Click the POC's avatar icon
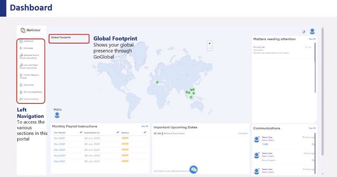The width and height of the screenshot is (337, 177). [57, 115]
